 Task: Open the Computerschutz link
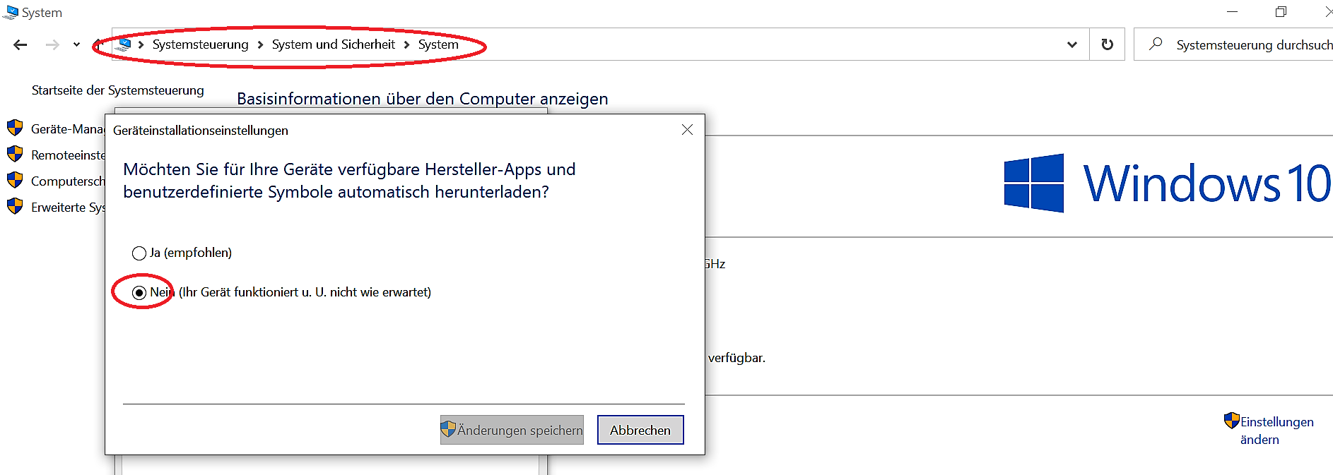pyautogui.click(x=68, y=181)
